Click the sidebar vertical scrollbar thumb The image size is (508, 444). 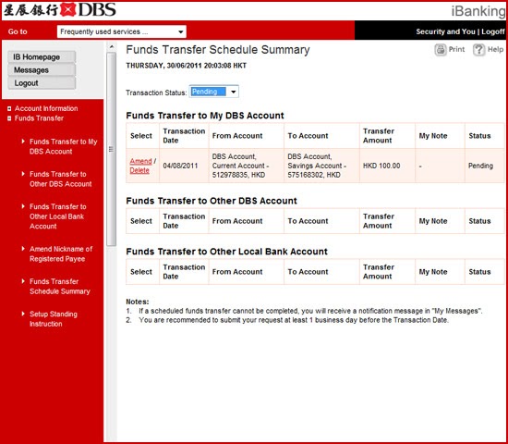[x=111, y=149]
